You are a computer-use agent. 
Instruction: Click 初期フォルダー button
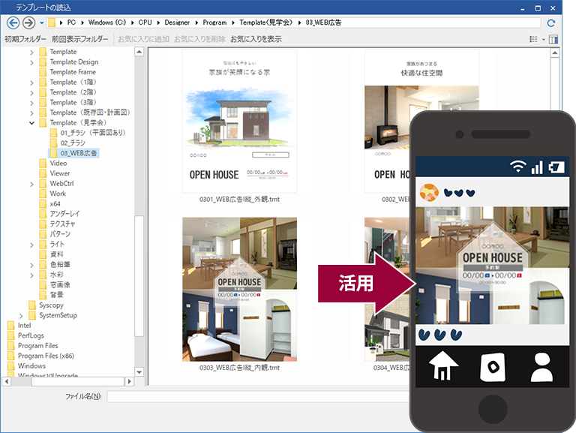[x=25, y=39]
